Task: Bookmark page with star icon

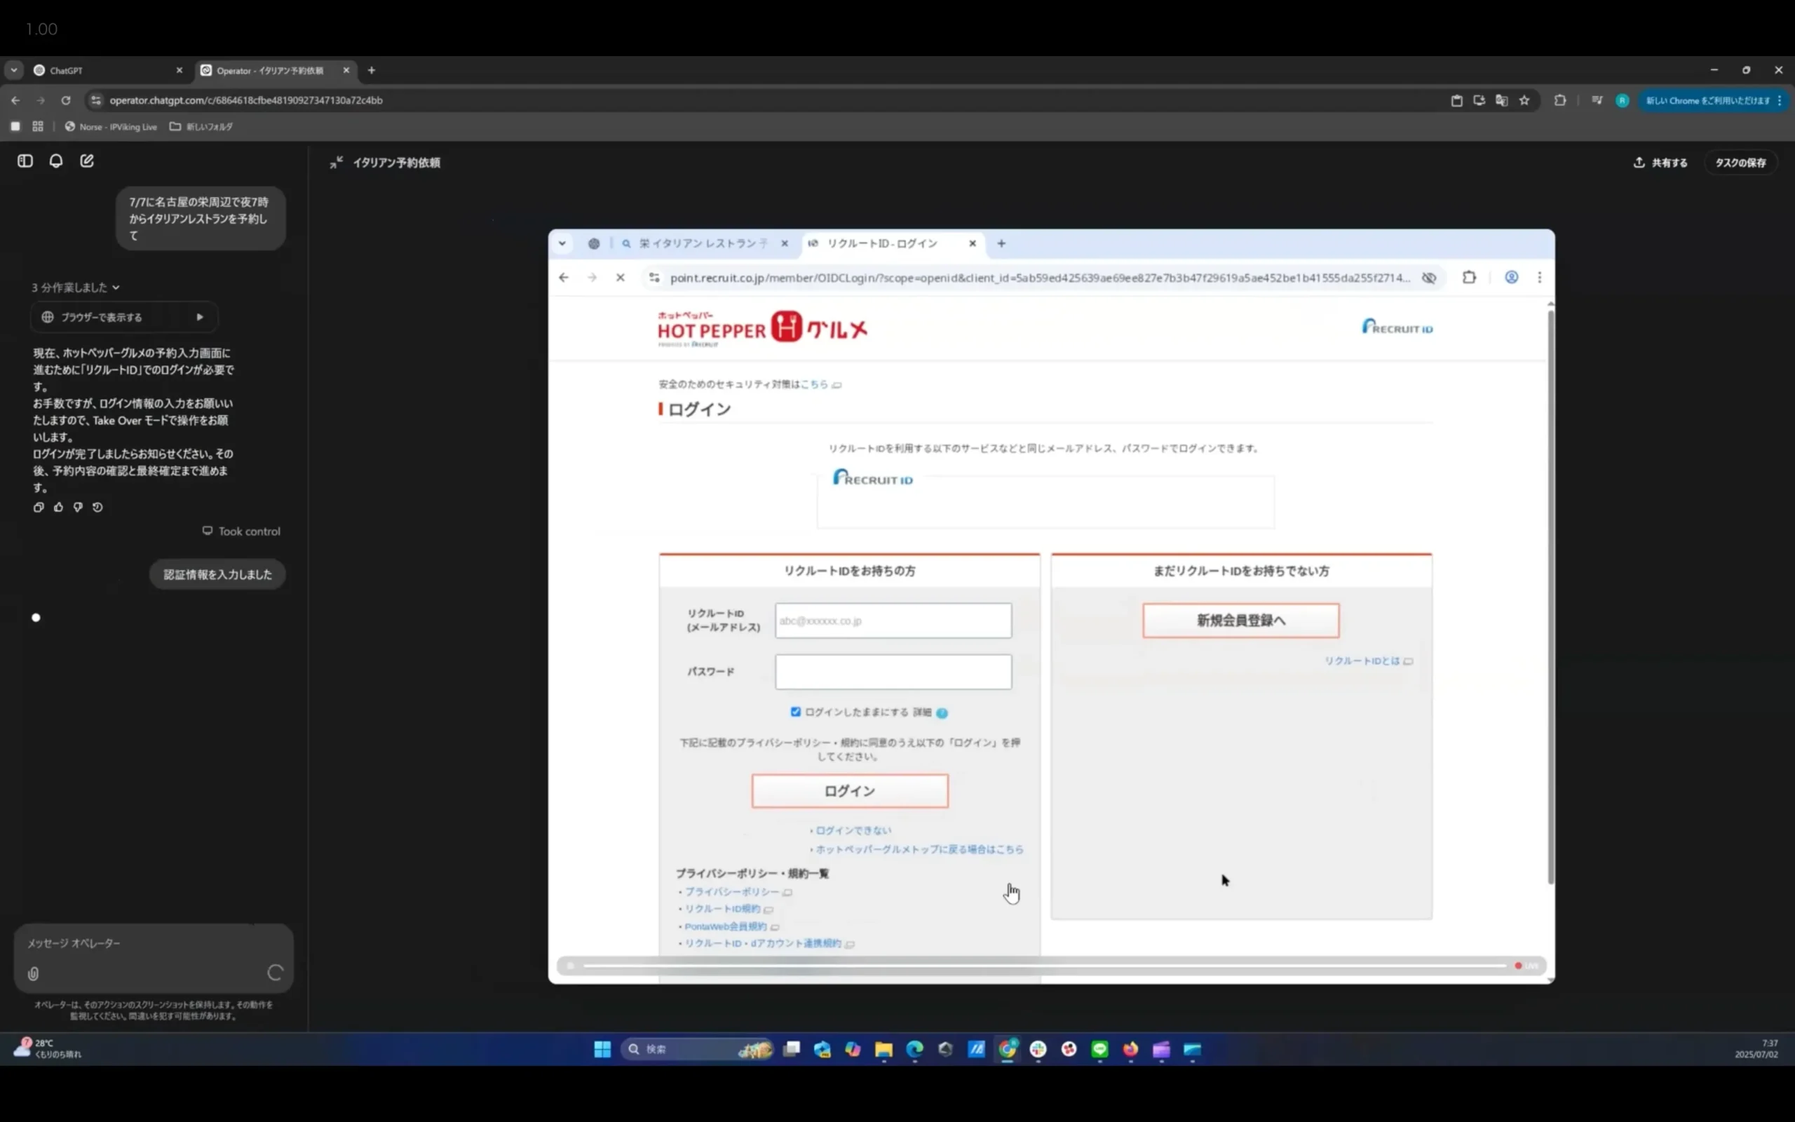Action: point(1524,100)
